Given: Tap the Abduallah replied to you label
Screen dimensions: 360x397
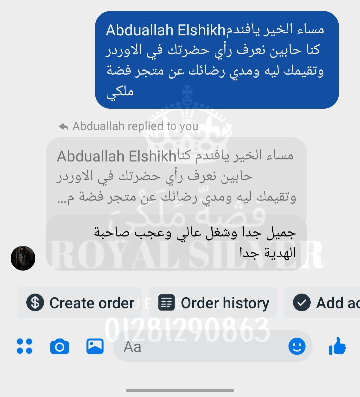Looking at the screenshot, I should [135, 126].
